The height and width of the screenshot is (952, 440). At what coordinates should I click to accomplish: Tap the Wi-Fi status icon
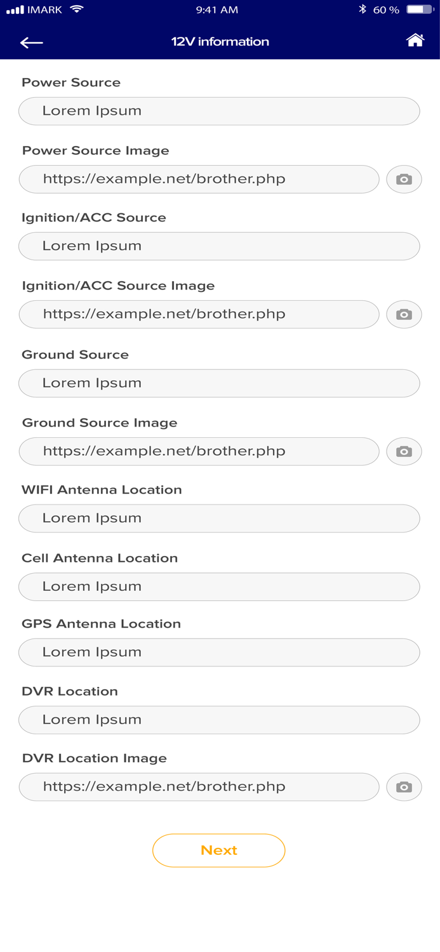pyautogui.click(x=77, y=10)
